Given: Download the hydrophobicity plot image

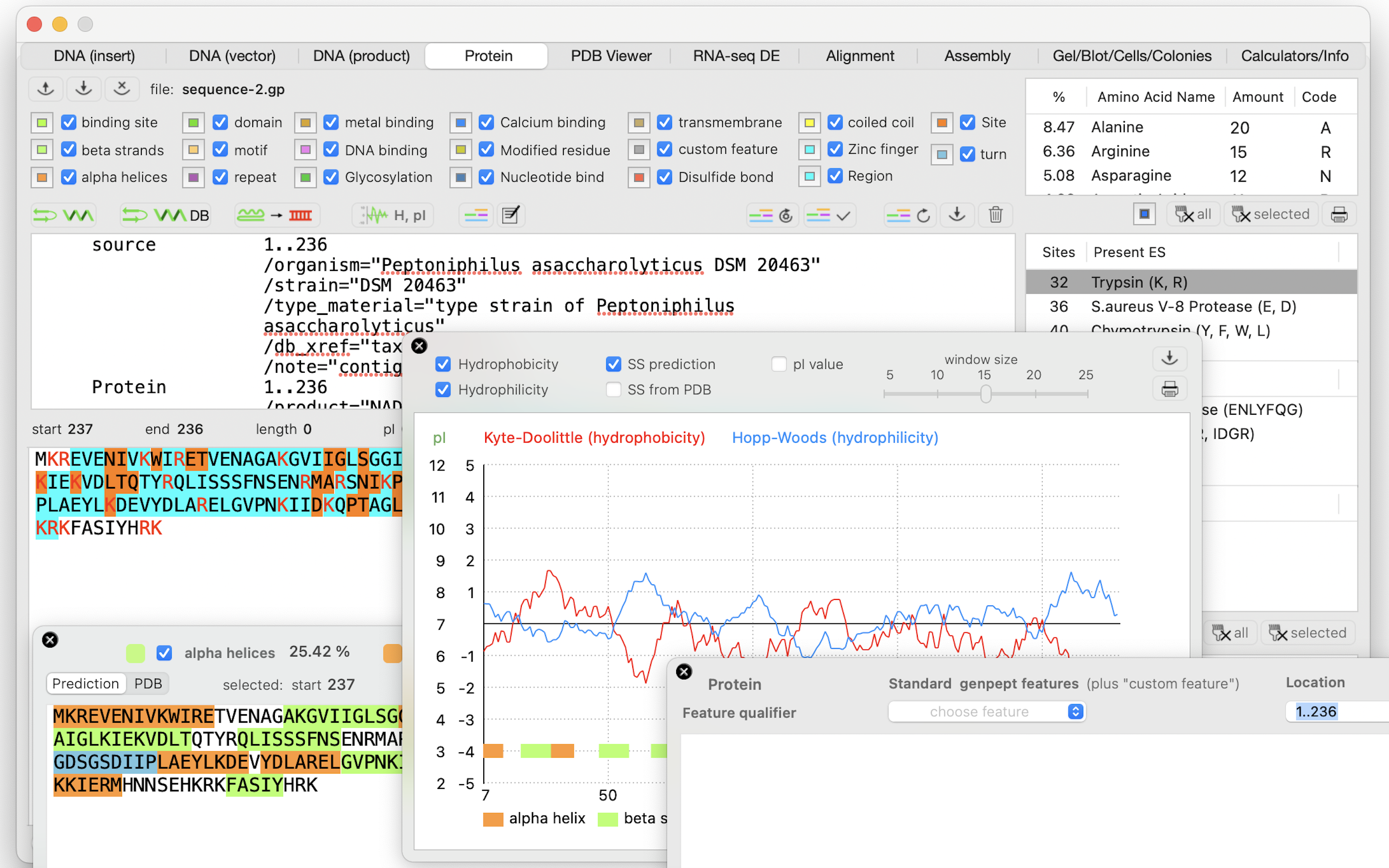Looking at the screenshot, I should [x=1169, y=359].
